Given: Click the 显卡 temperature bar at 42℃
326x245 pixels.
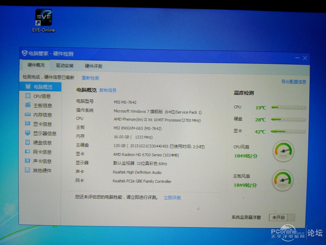Looking at the screenshot, I should (x=288, y=132).
